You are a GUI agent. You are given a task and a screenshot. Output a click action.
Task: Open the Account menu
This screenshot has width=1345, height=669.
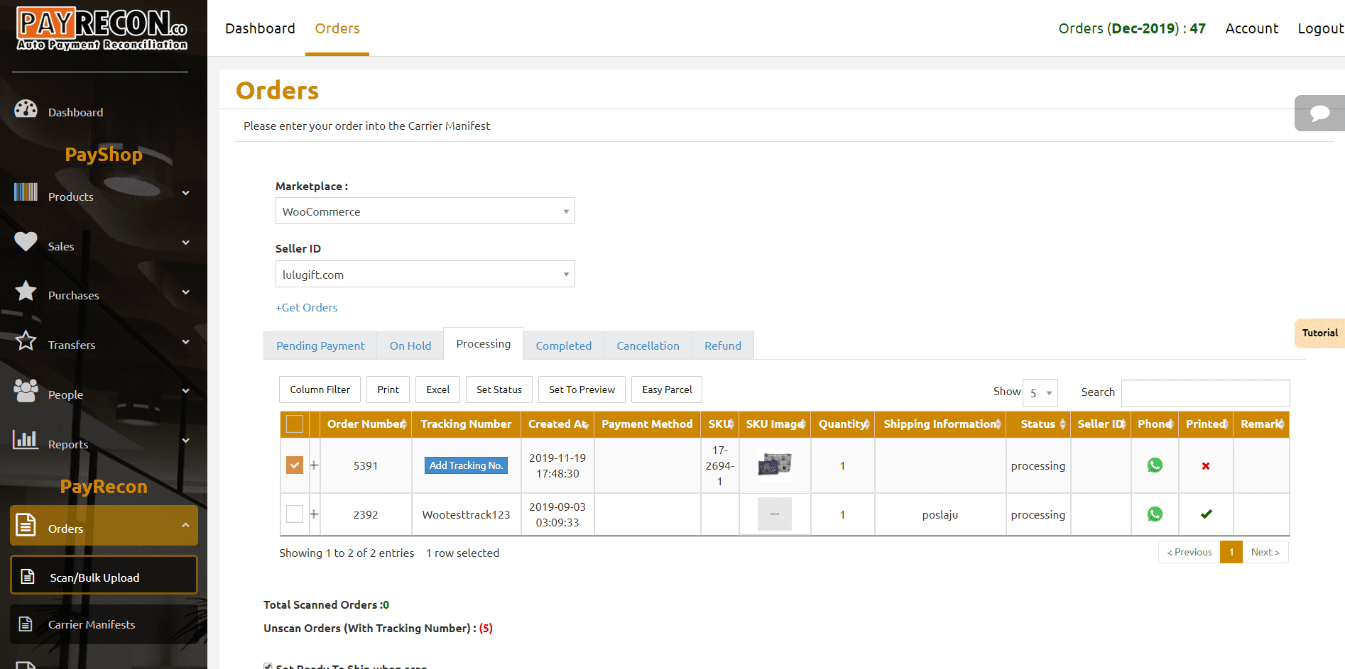(x=1251, y=28)
